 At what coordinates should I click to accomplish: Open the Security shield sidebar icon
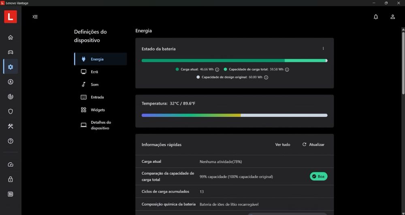pyautogui.click(x=11, y=112)
